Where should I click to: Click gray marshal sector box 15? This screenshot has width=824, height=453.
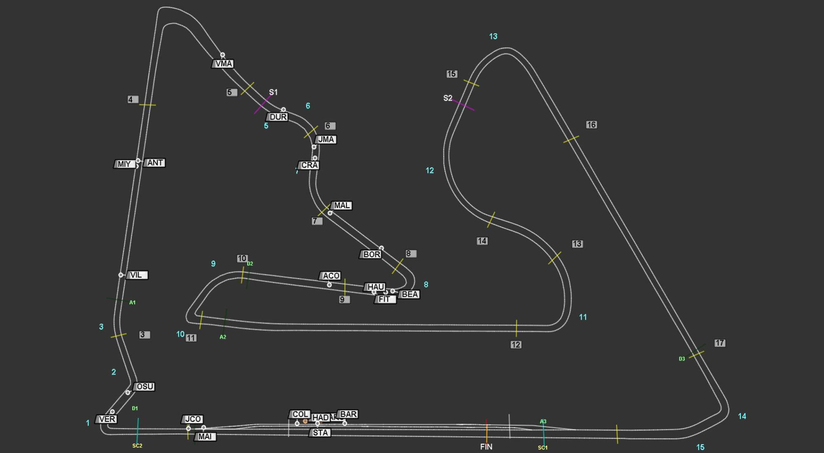coord(452,74)
